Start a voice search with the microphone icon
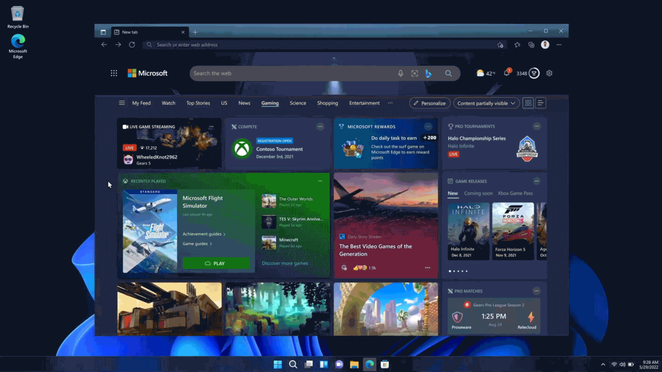Screen dimensions: 662x372 point(401,73)
